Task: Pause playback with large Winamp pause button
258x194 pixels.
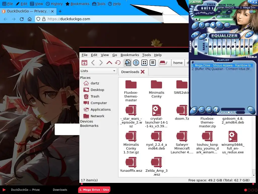Action: coord(207,25)
